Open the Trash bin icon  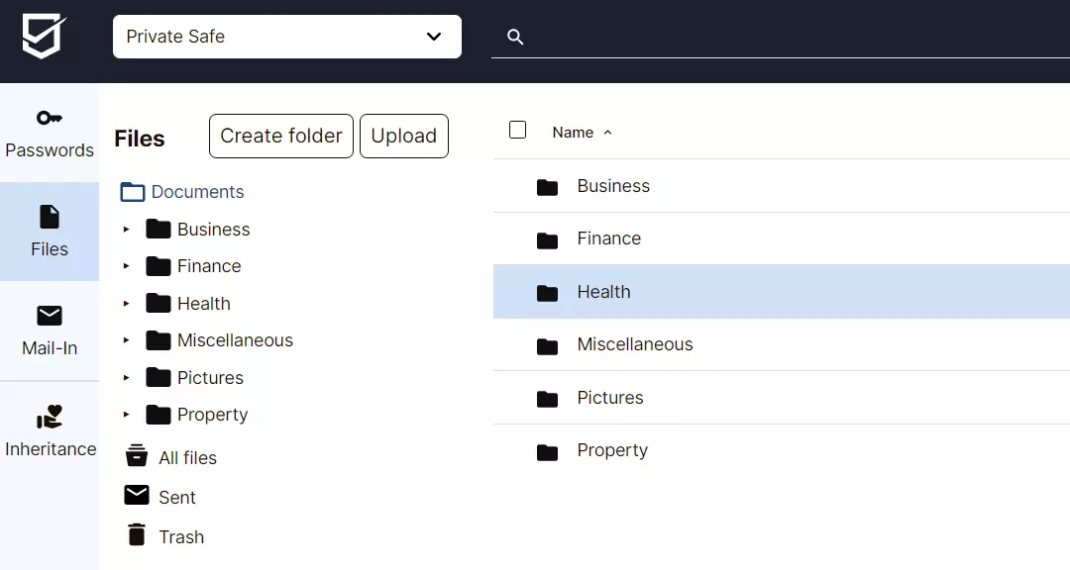(137, 535)
